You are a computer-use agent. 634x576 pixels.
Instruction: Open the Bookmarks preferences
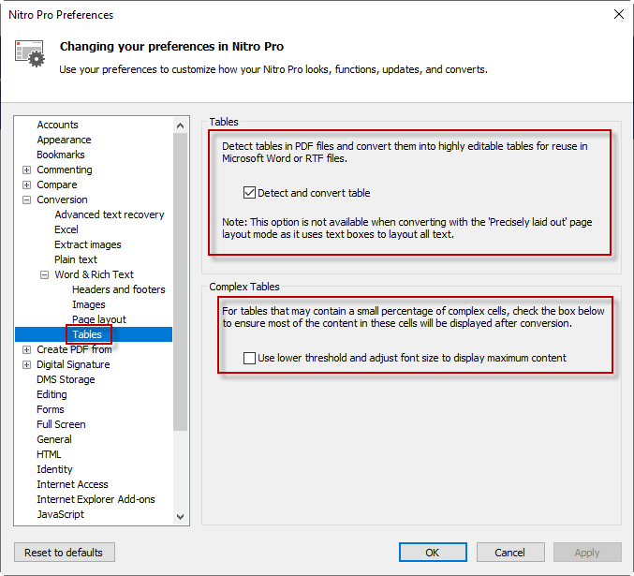(61, 155)
